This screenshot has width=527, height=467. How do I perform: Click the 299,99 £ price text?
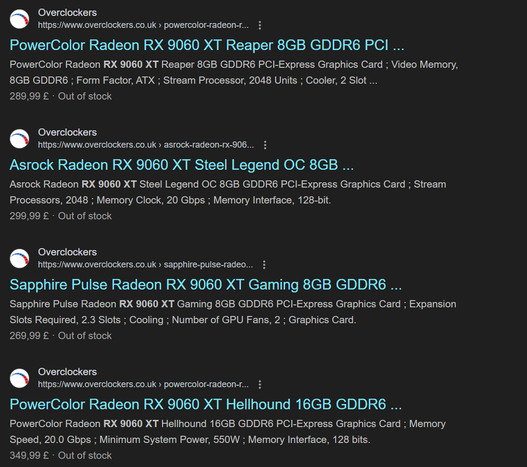pyautogui.click(x=29, y=216)
